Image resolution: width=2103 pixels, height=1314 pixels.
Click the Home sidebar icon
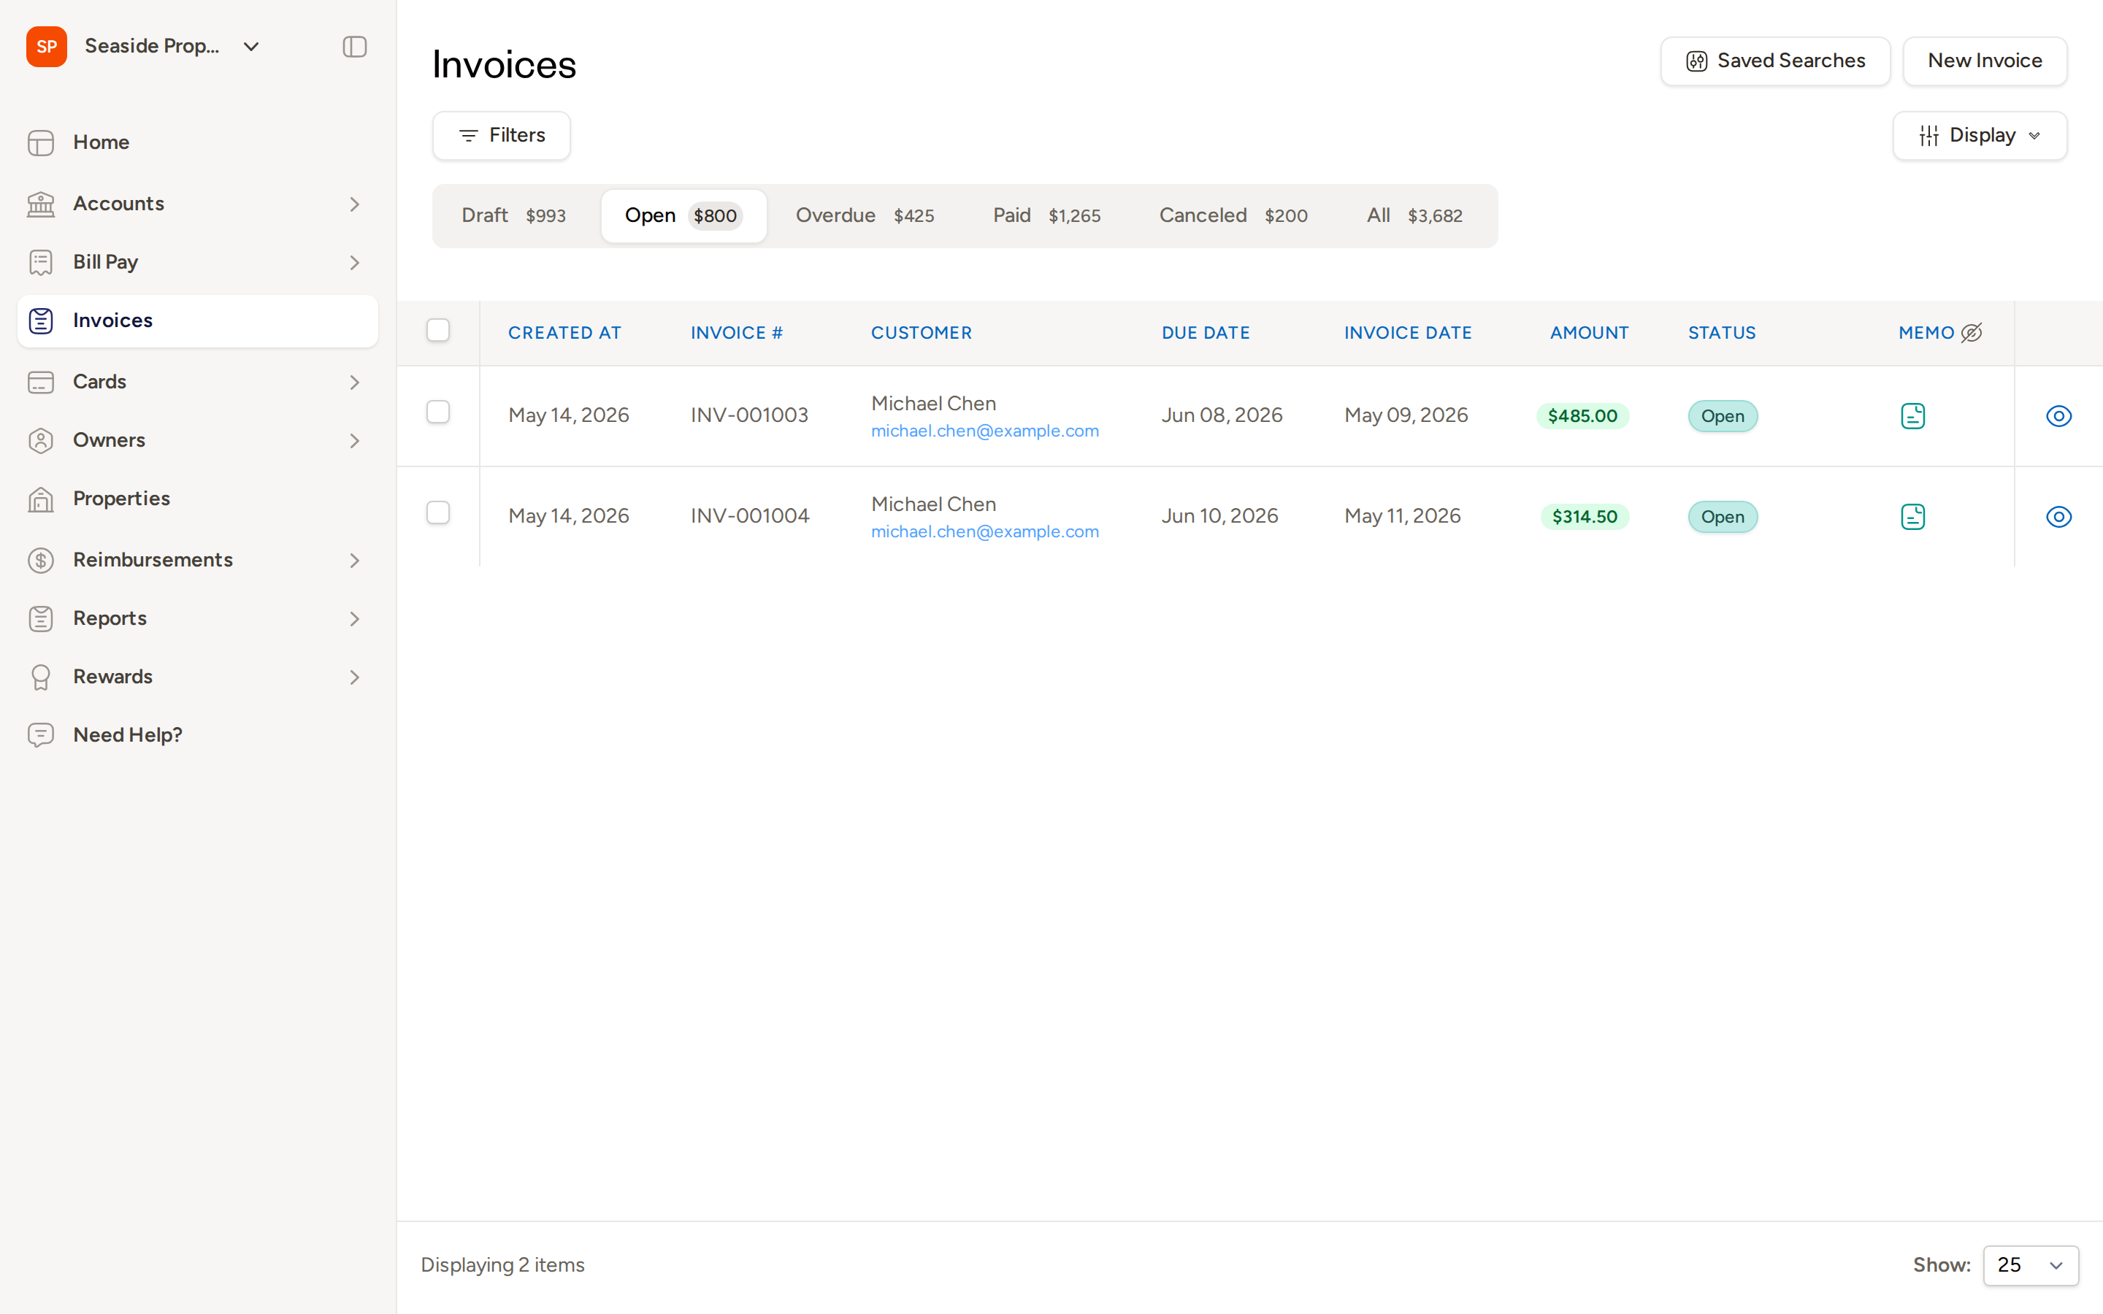41,142
